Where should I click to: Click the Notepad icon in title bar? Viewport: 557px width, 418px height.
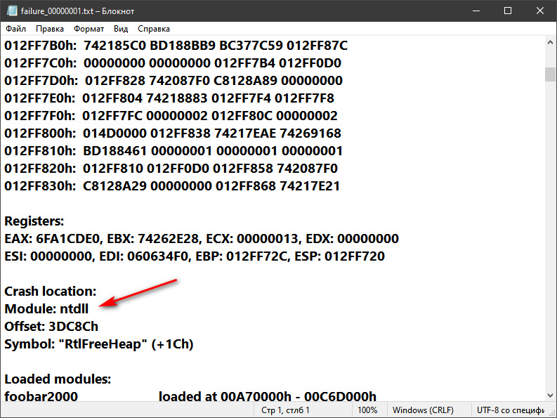pos(12,11)
